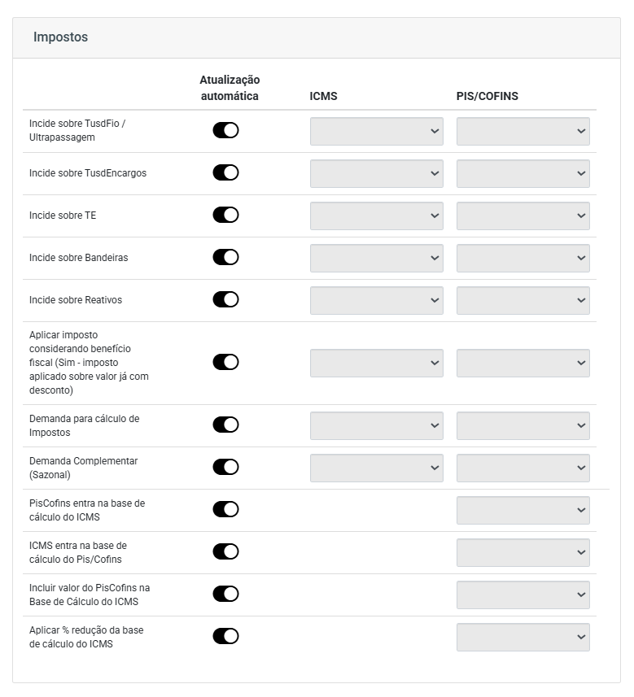Switch off Incide sobre Bandeiras auto update
The width and height of the screenshot is (634, 697).
(x=225, y=257)
